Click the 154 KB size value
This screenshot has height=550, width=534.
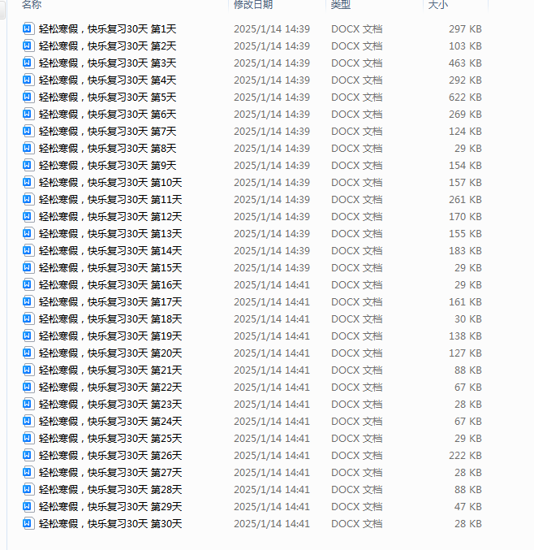coord(465,166)
